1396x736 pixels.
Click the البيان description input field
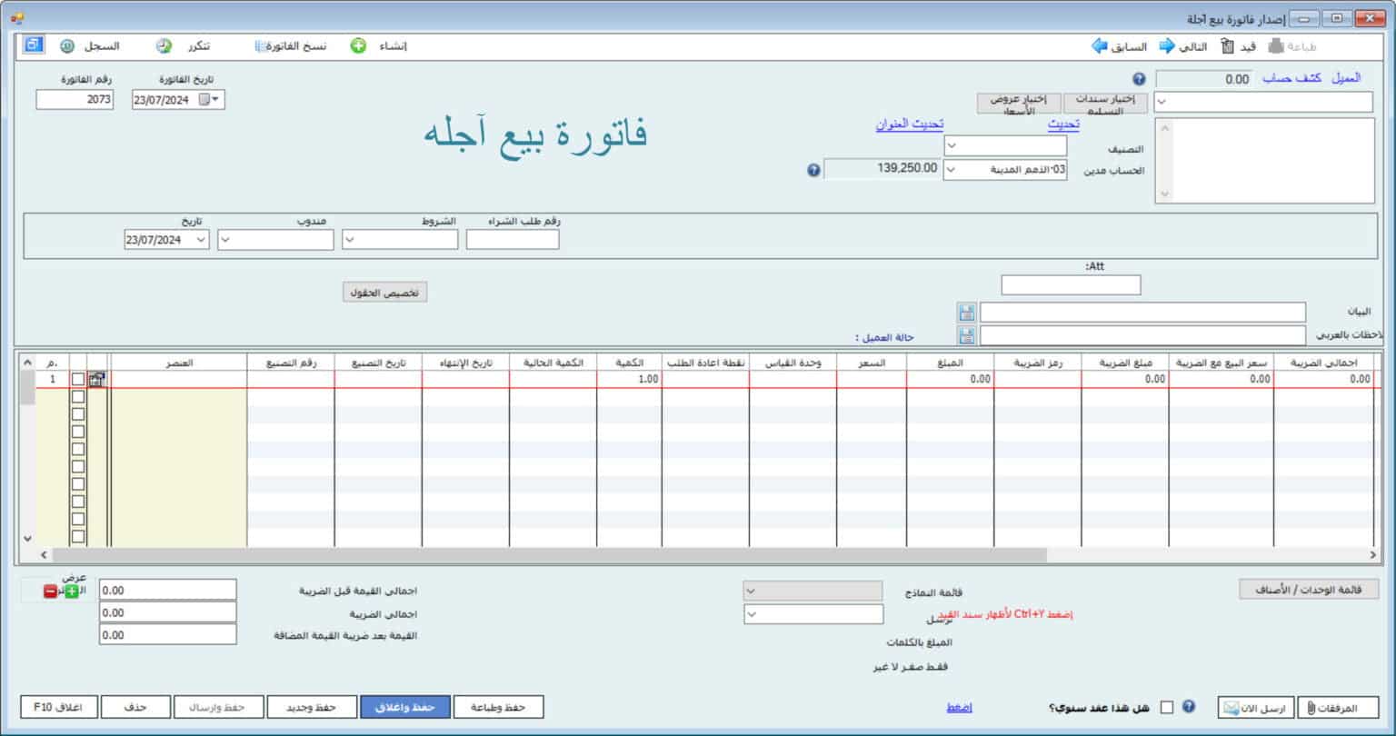pyautogui.click(x=1142, y=313)
